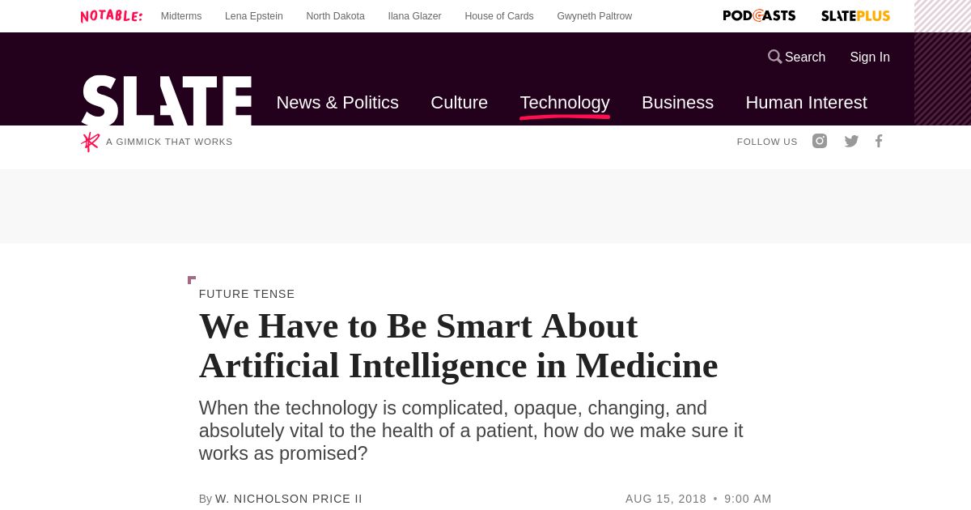Open the House of Cards topic
The height and width of the screenshot is (510, 971).
[499, 16]
